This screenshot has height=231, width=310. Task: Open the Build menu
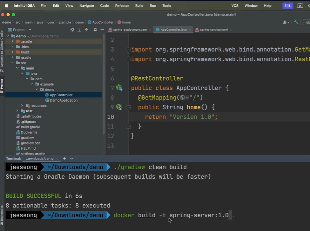139,6
